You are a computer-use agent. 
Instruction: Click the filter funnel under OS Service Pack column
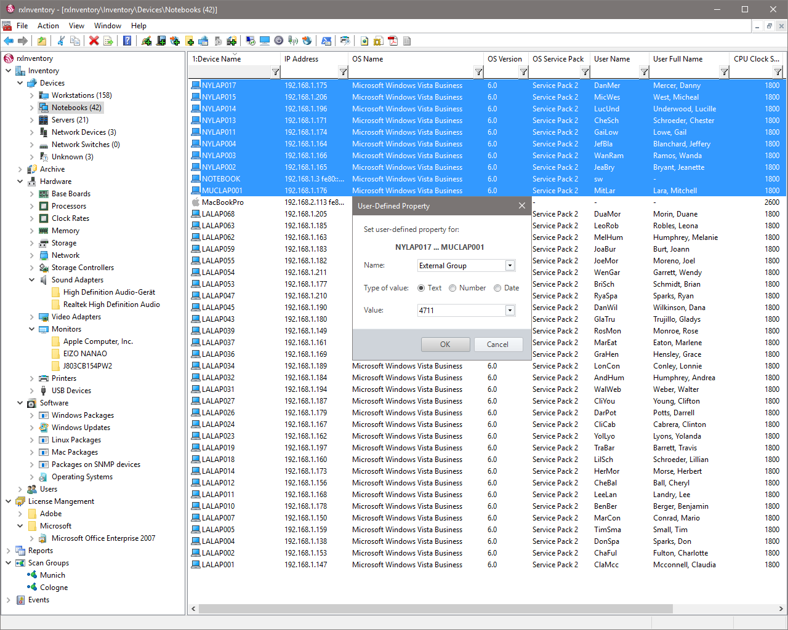[585, 72]
